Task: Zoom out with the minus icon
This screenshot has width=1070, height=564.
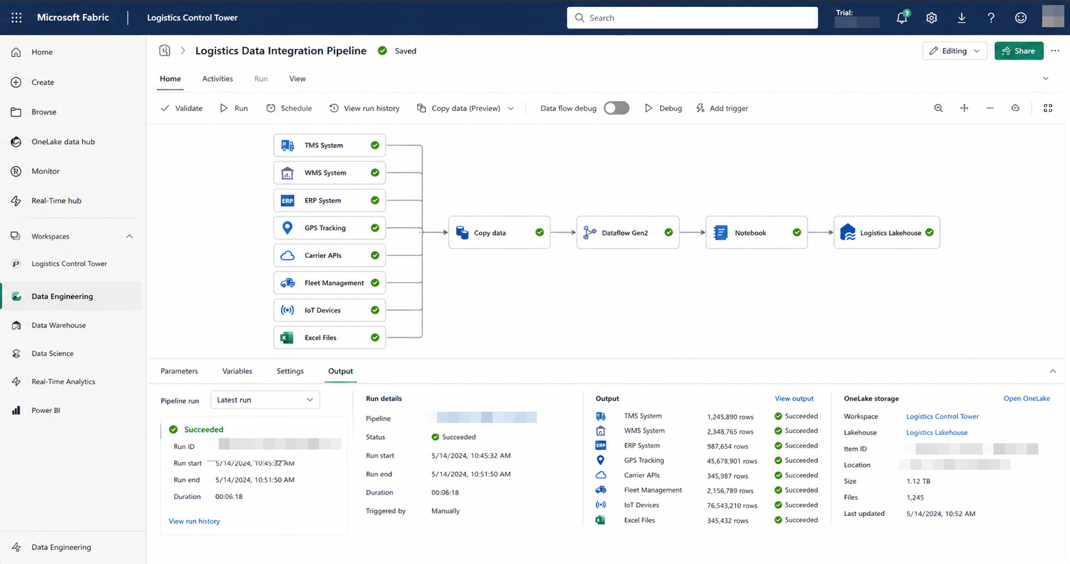Action: pos(990,108)
